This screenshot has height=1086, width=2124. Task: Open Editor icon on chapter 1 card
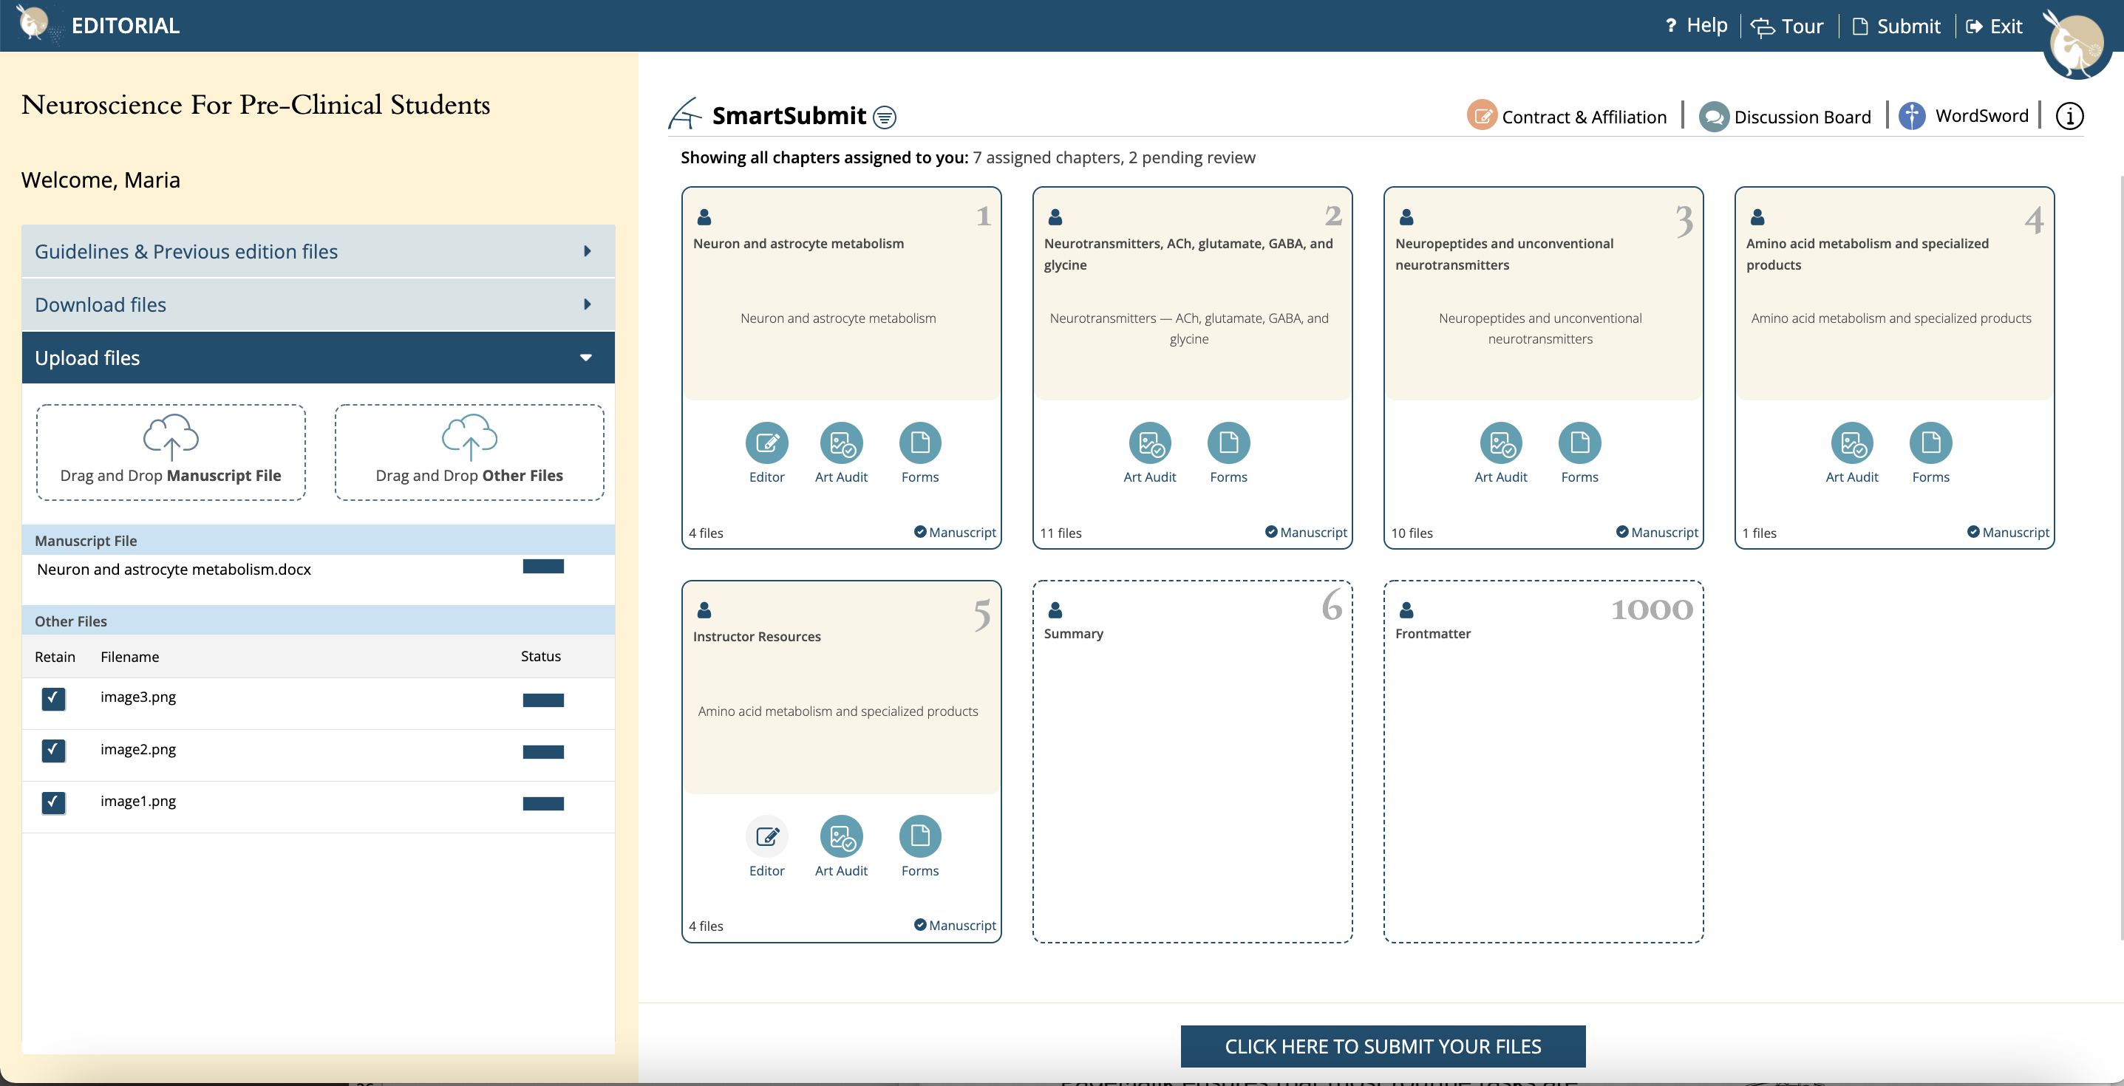[766, 443]
